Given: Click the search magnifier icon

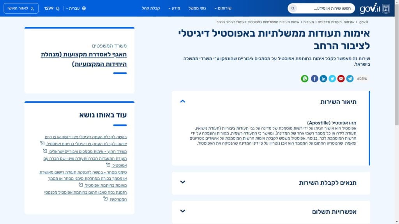Looking at the screenshot, I should point(293,8).
